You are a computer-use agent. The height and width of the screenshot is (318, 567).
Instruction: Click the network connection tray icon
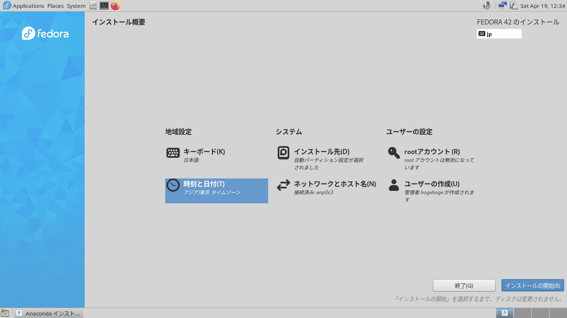tap(503, 6)
